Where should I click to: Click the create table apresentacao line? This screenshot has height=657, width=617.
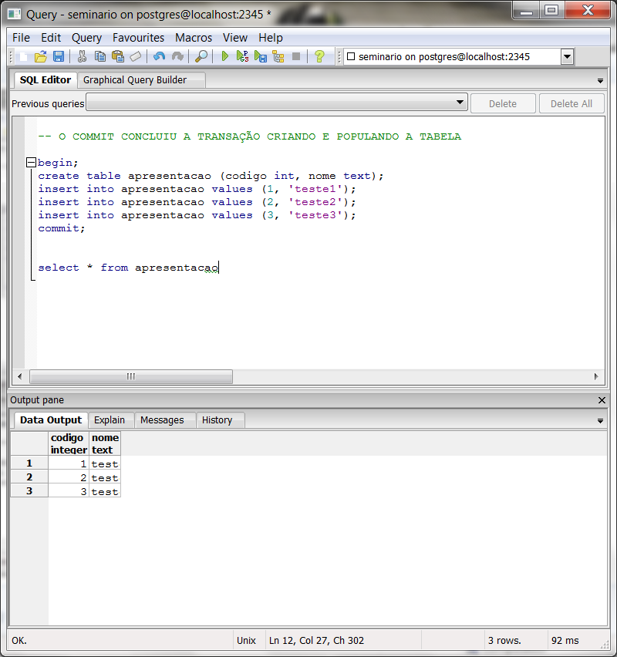pos(211,176)
